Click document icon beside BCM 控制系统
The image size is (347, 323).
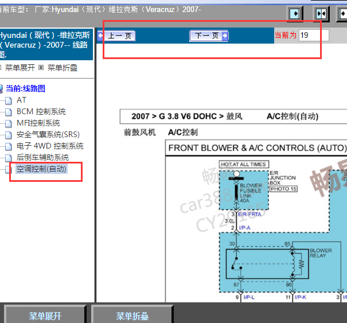click(x=9, y=112)
